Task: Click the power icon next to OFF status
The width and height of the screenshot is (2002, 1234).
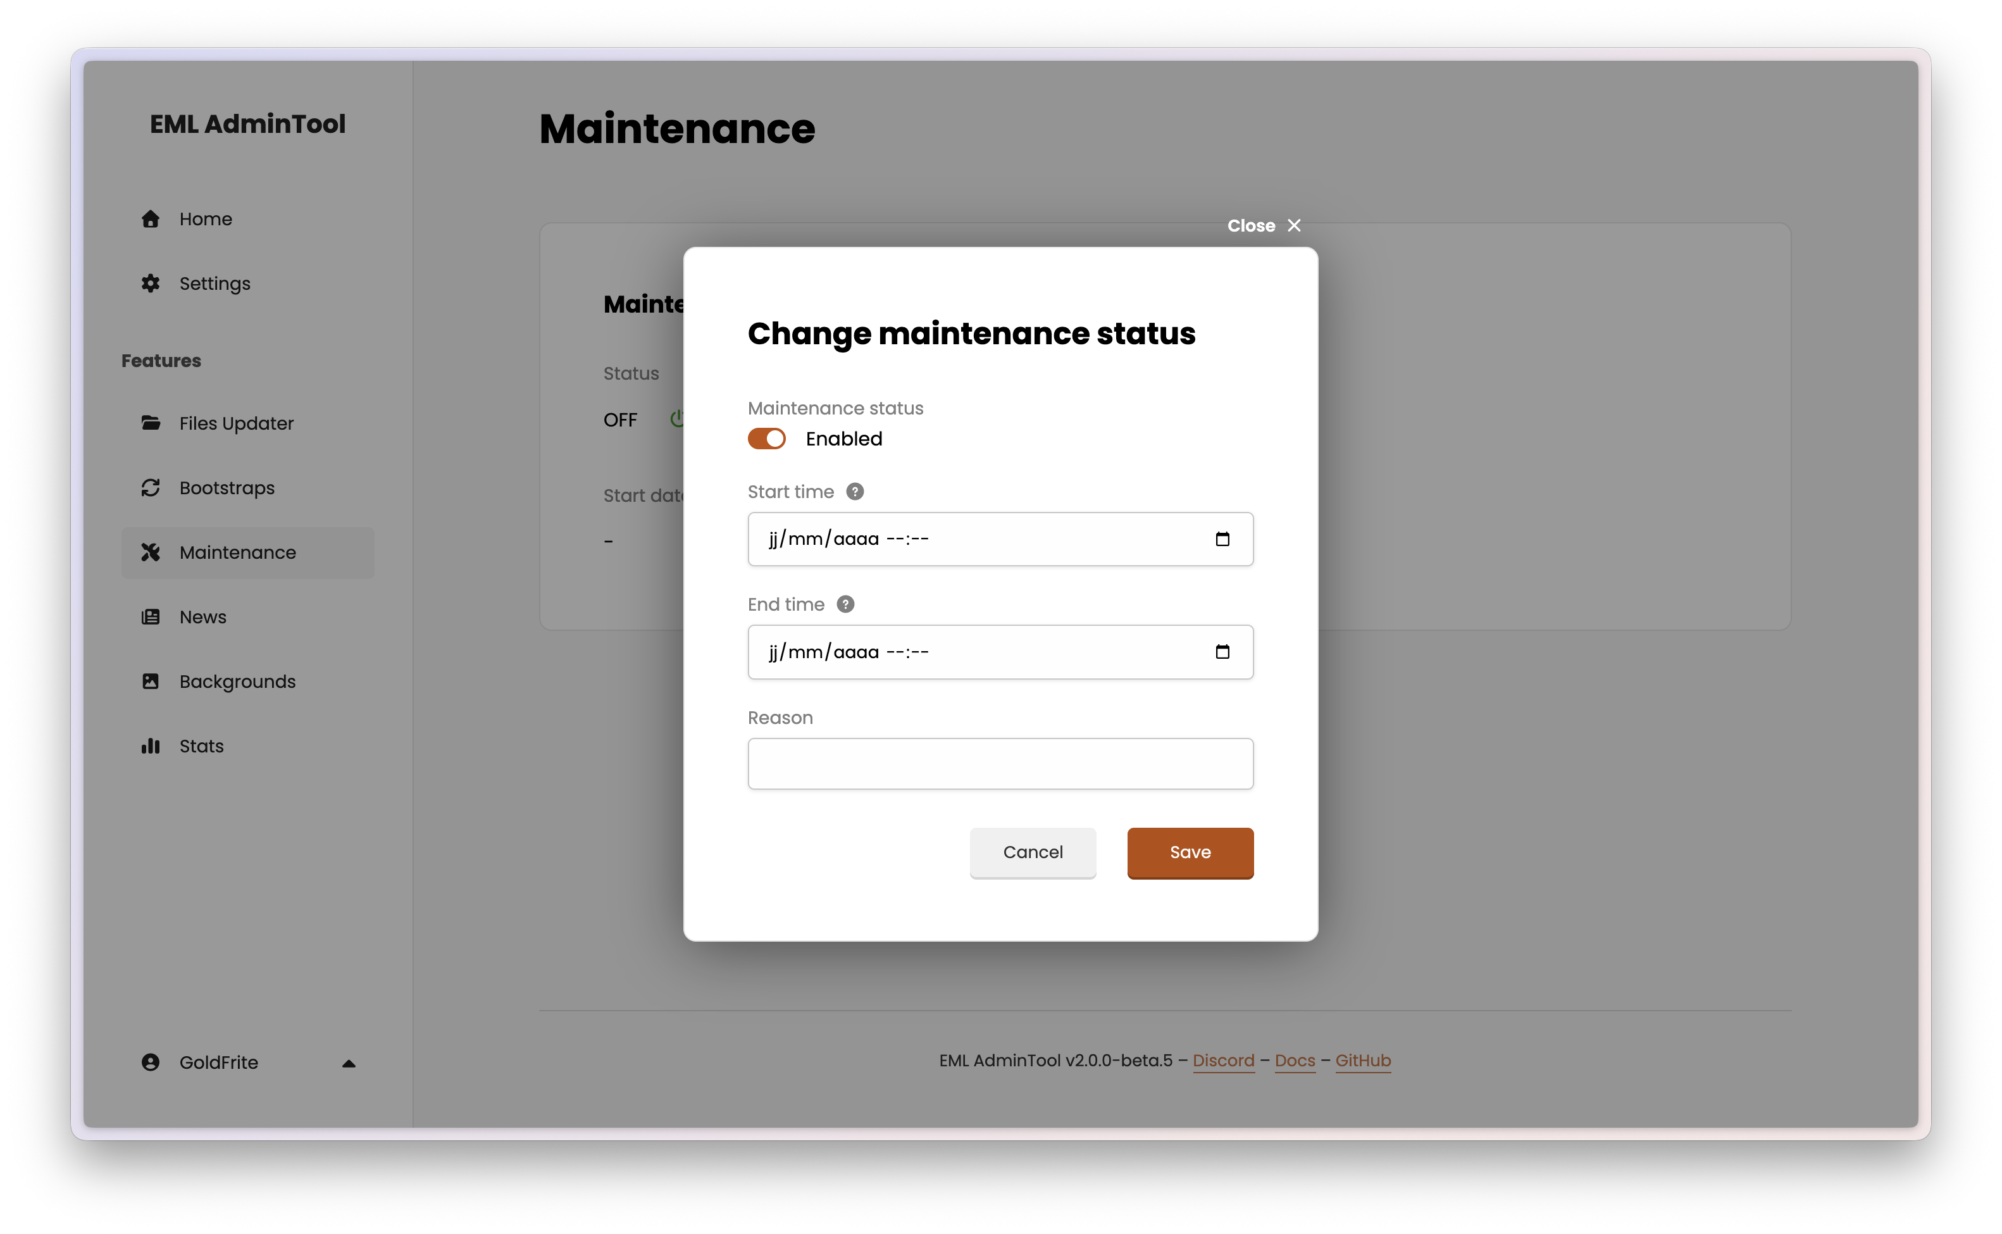Action: click(x=679, y=420)
